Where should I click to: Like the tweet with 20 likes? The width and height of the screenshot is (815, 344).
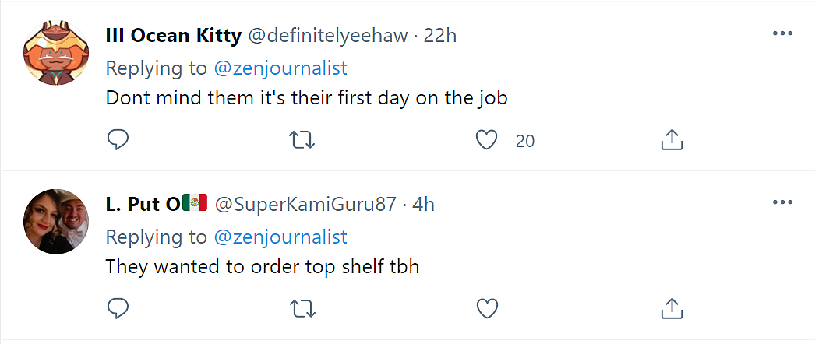click(x=487, y=140)
